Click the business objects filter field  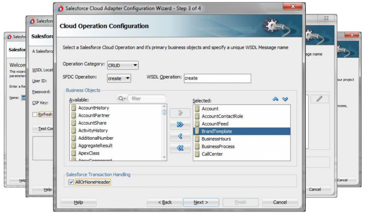click(147, 99)
